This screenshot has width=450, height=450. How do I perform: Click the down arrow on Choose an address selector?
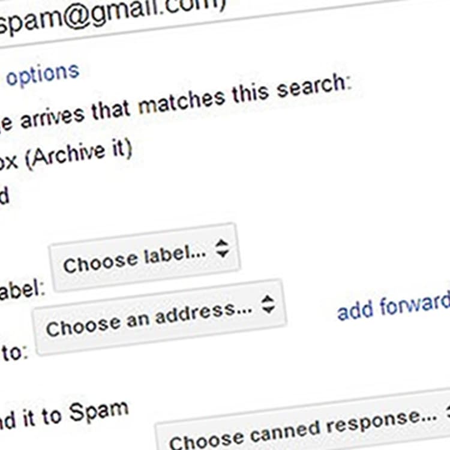[x=269, y=310]
